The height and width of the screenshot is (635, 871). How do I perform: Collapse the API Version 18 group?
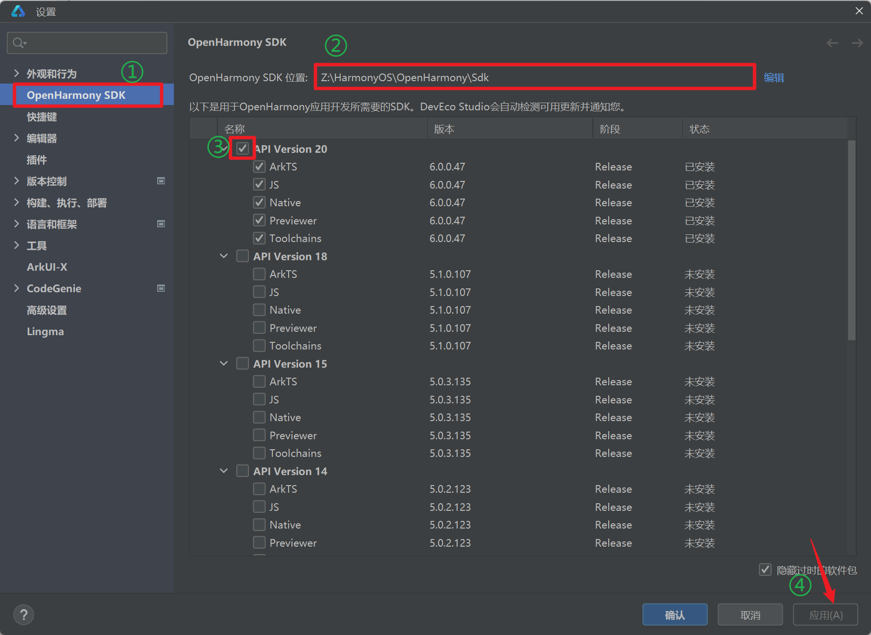(x=224, y=256)
